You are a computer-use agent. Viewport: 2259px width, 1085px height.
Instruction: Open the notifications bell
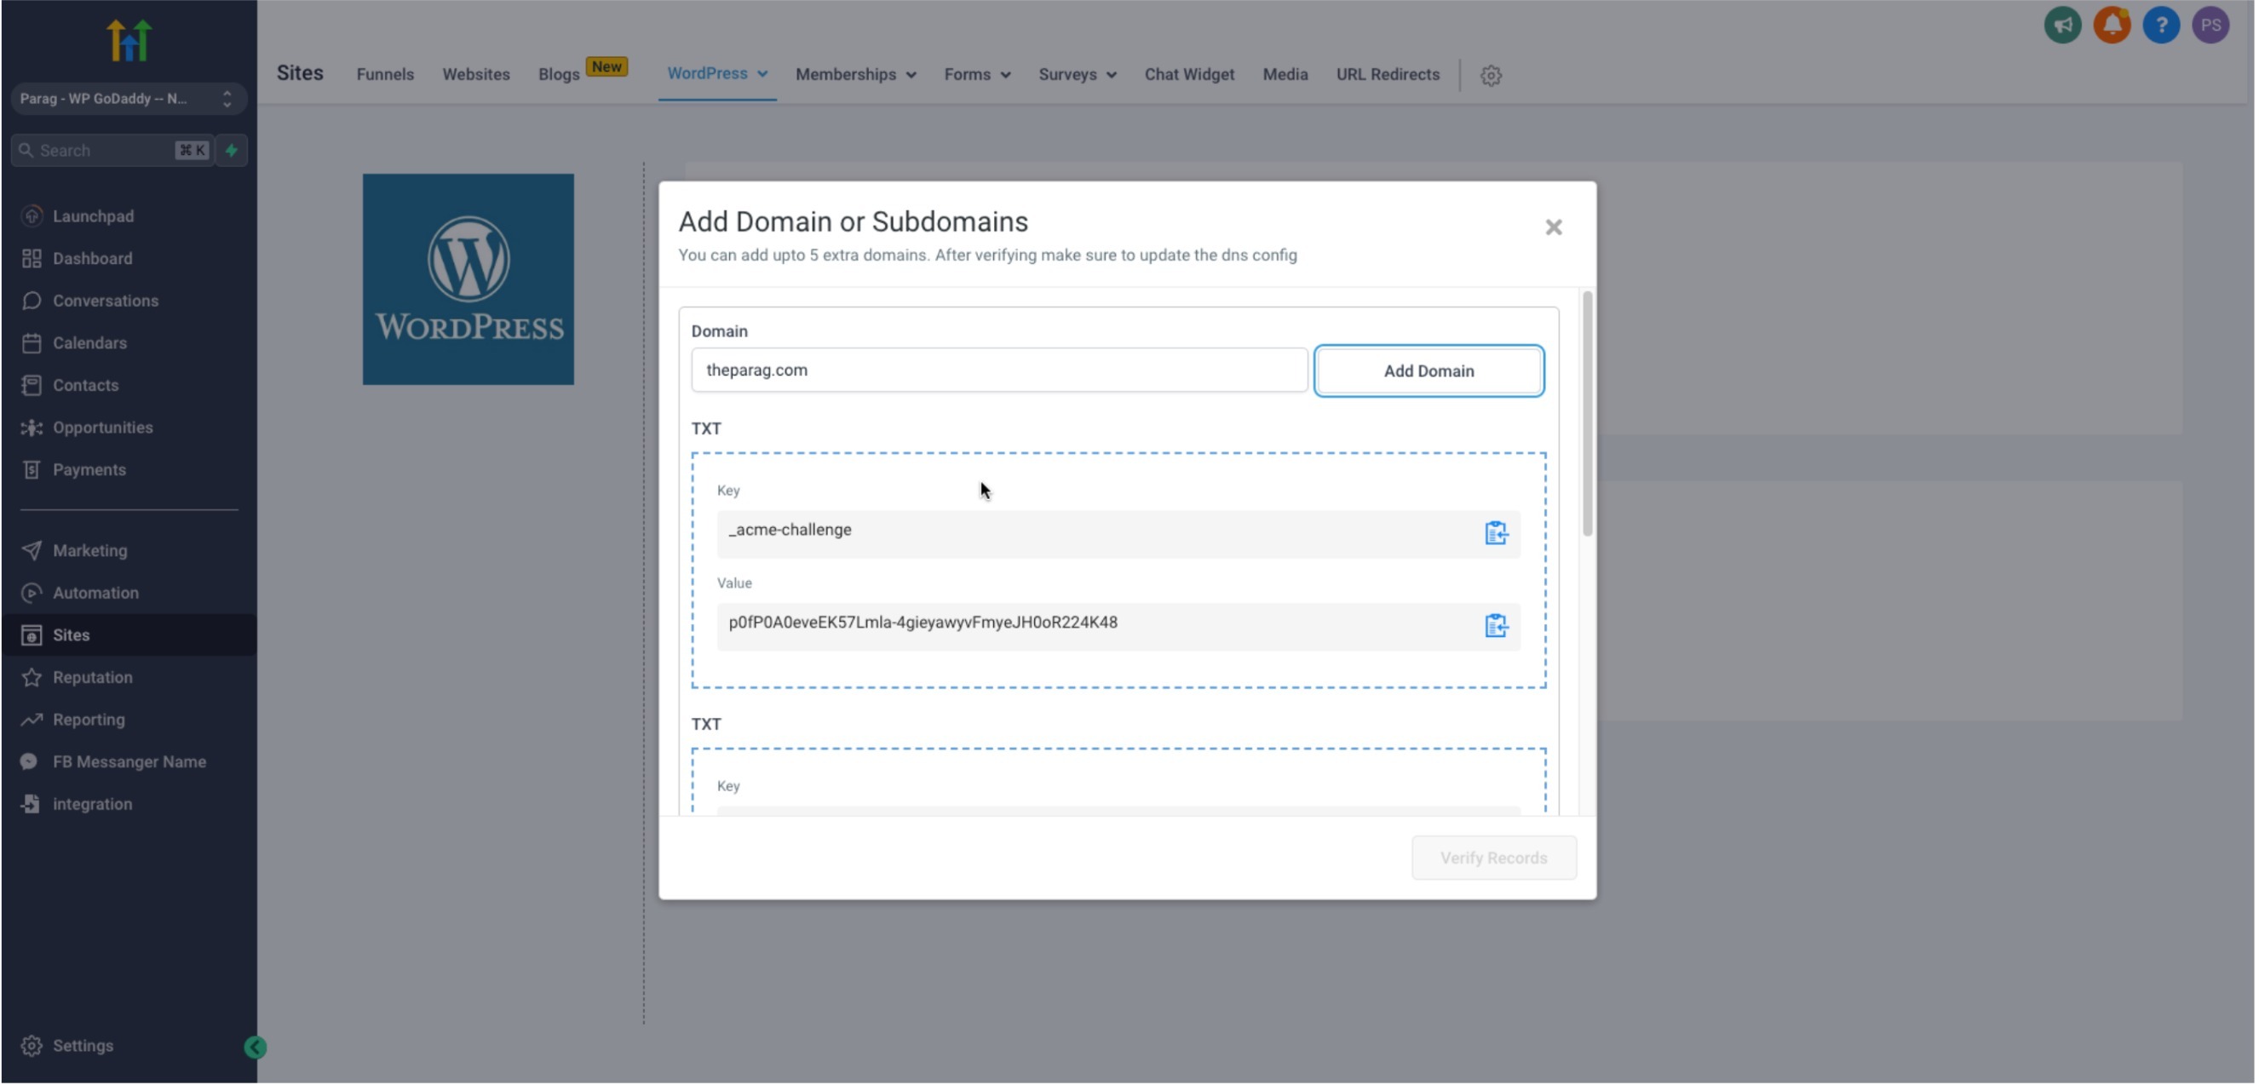[x=2111, y=25]
